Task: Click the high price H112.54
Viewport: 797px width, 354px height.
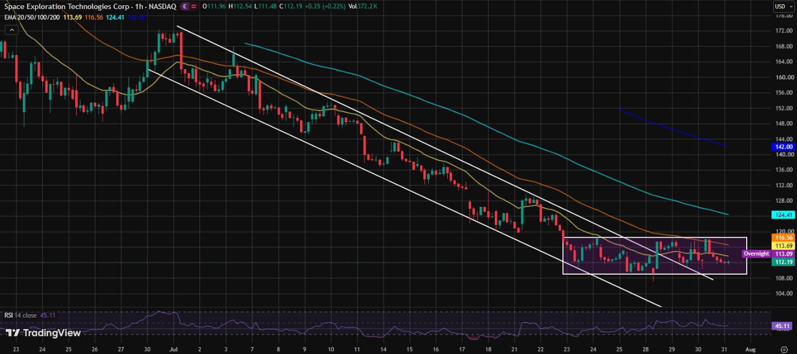Action: [x=240, y=6]
